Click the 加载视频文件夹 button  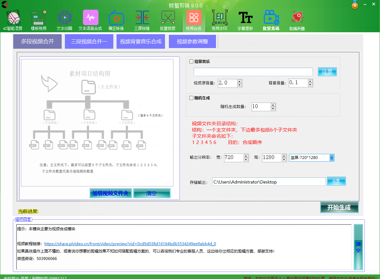pyautogui.click(x=110, y=194)
